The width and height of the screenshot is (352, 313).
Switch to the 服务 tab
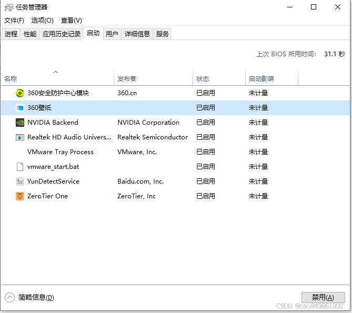[x=162, y=34]
